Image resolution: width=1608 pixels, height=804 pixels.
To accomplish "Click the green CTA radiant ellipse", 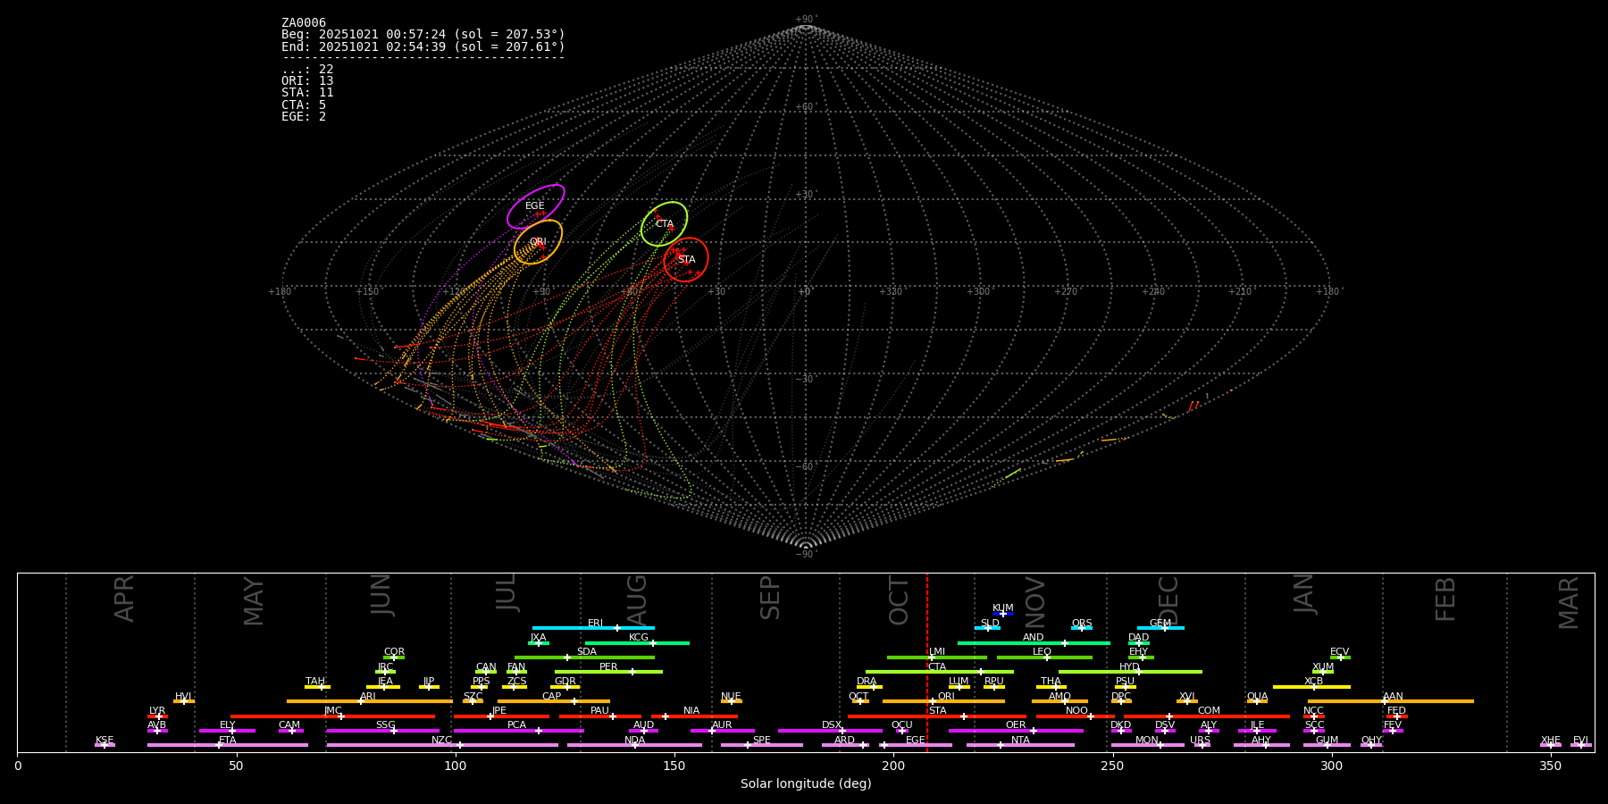I will tap(664, 224).
